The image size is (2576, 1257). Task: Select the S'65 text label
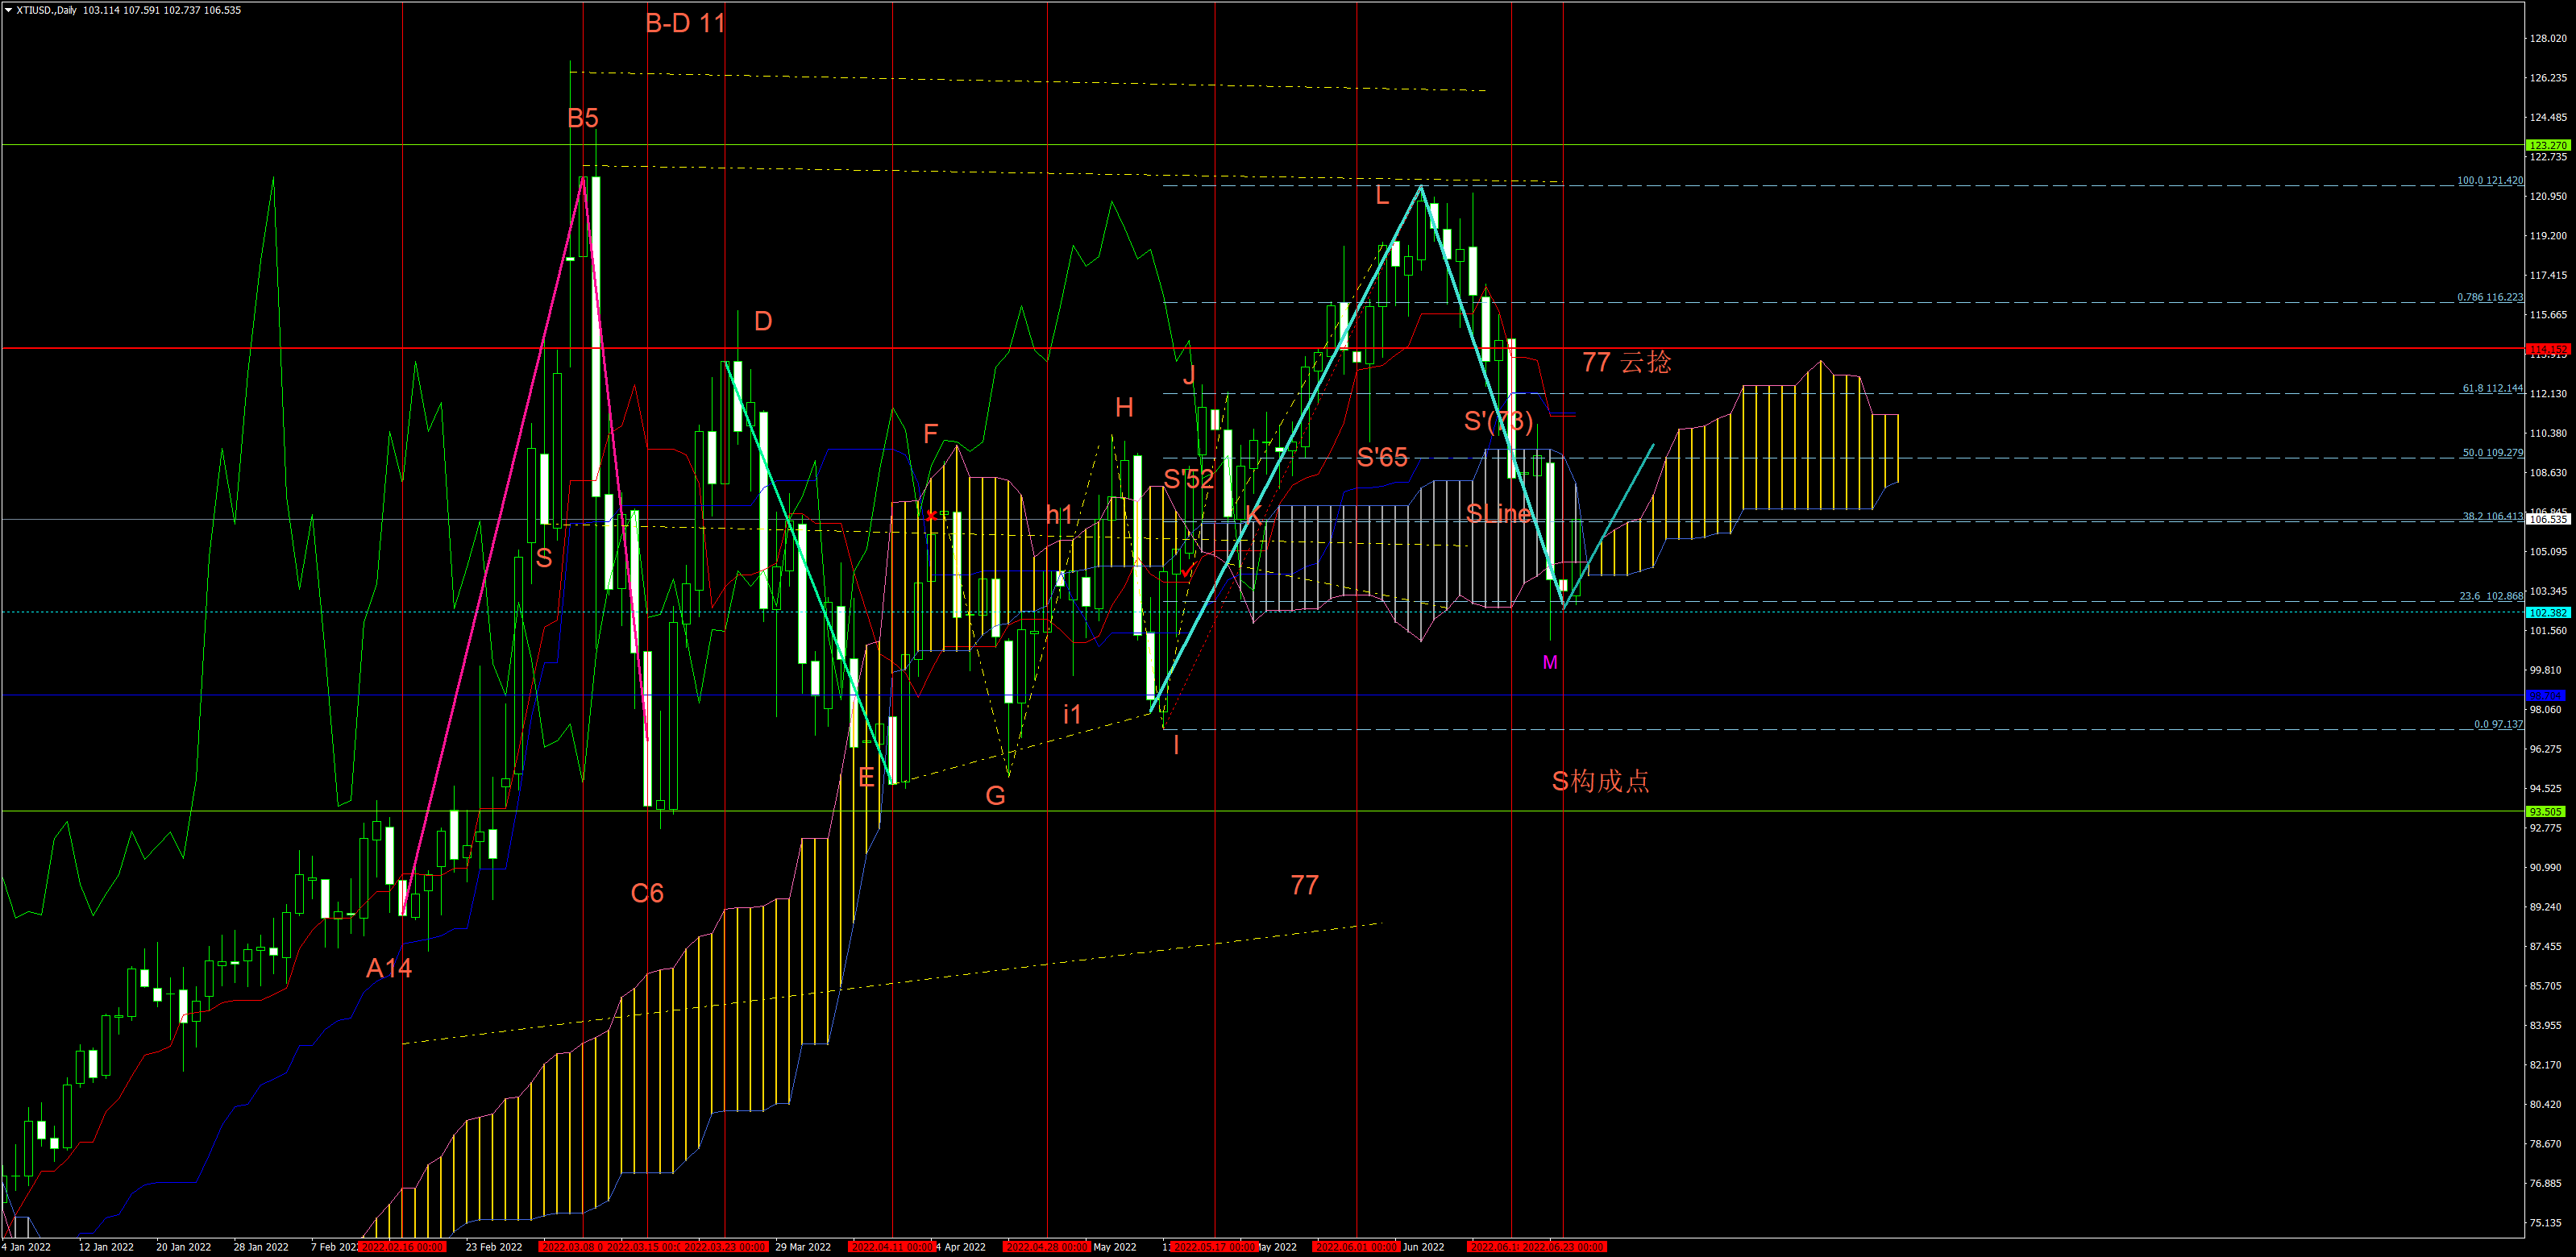pyautogui.click(x=1382, y=458)
